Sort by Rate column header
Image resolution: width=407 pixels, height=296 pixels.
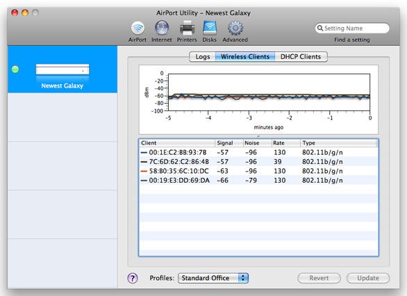(285, 143)
